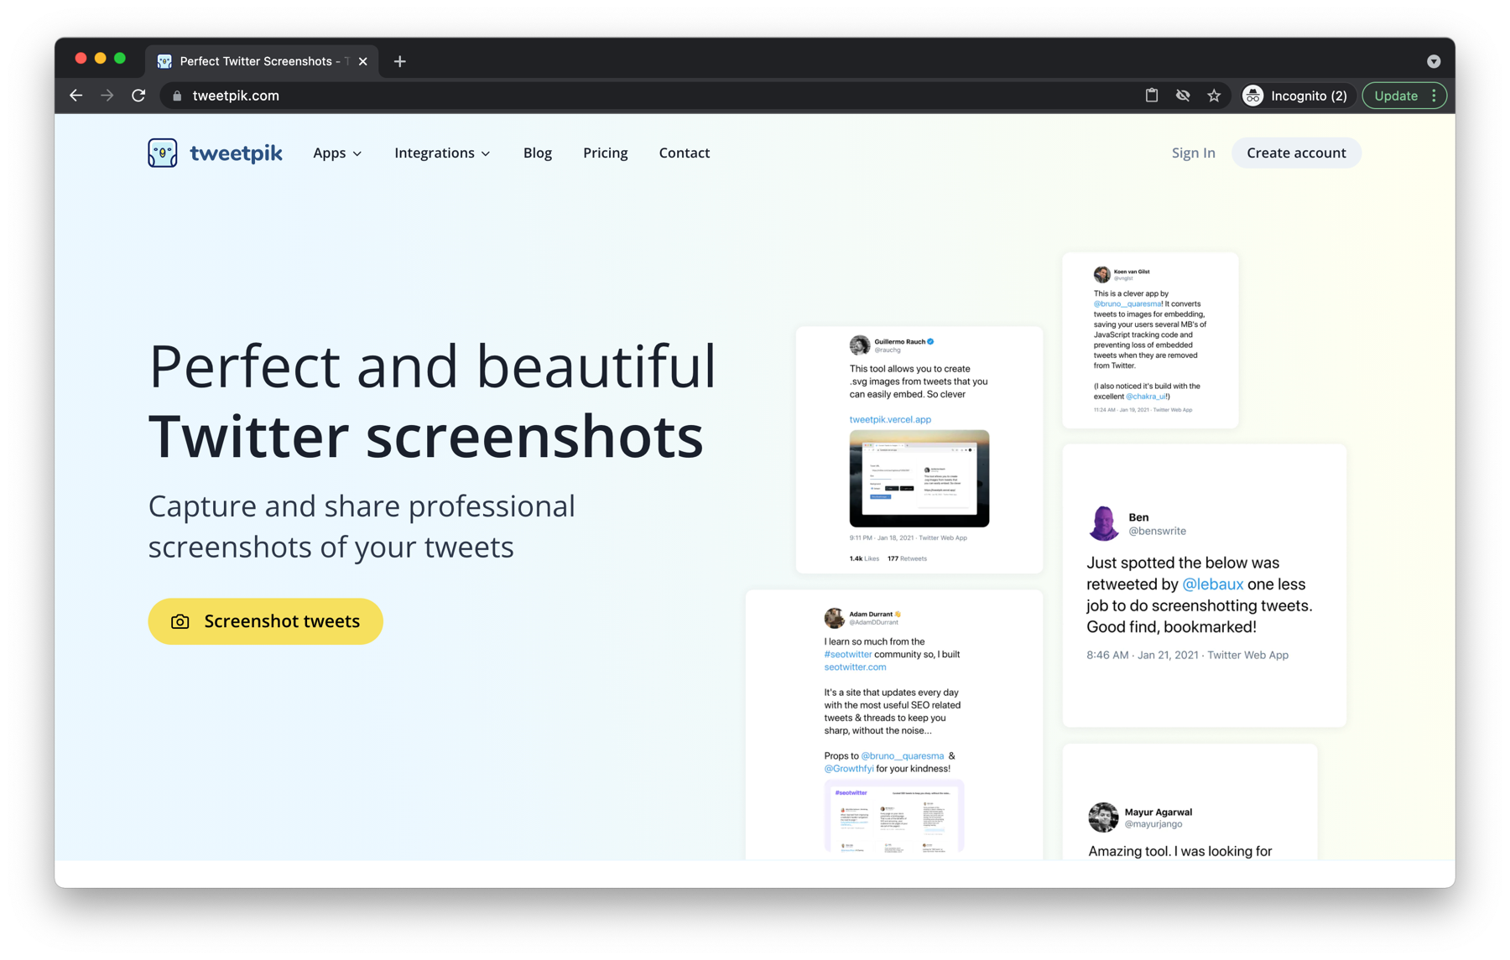Open the Pricing page
This screenshot has height=960, width=1510.
pos(606,153)
